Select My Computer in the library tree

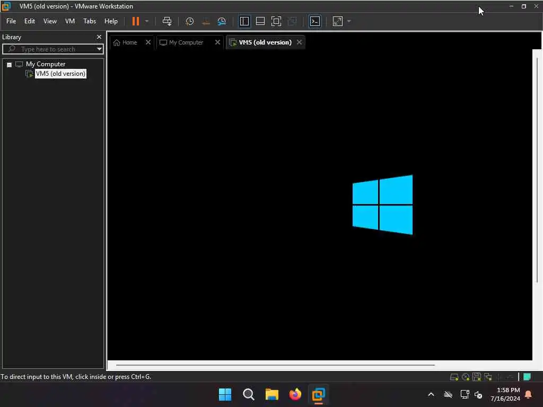tap(46, 64)
